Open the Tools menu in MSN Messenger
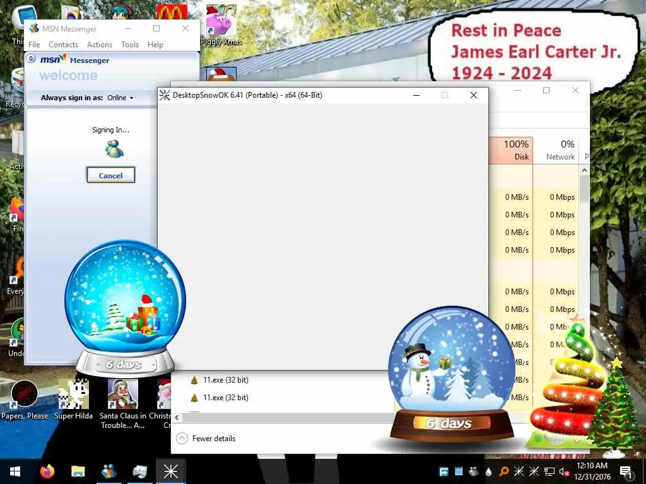 (130, 45)
